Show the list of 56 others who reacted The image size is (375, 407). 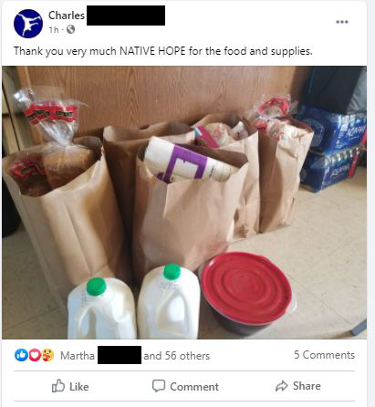(177, 356)
